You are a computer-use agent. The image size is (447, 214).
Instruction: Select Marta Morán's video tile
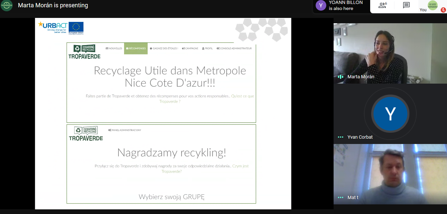pos(390,53)
